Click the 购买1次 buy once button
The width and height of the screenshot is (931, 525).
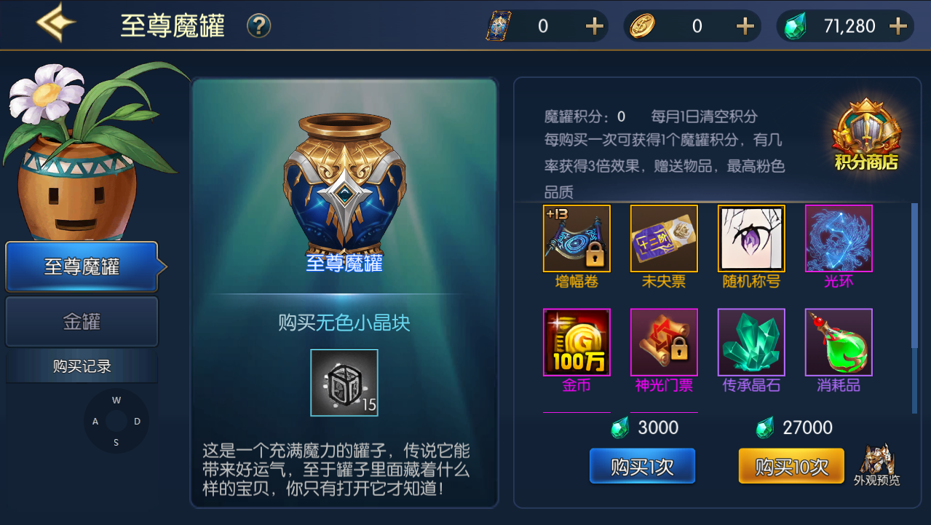pos(642,466)
